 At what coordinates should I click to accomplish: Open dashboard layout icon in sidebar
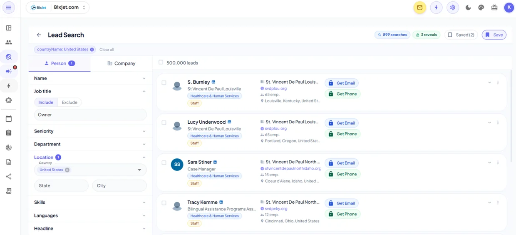[x=9, y=28]
